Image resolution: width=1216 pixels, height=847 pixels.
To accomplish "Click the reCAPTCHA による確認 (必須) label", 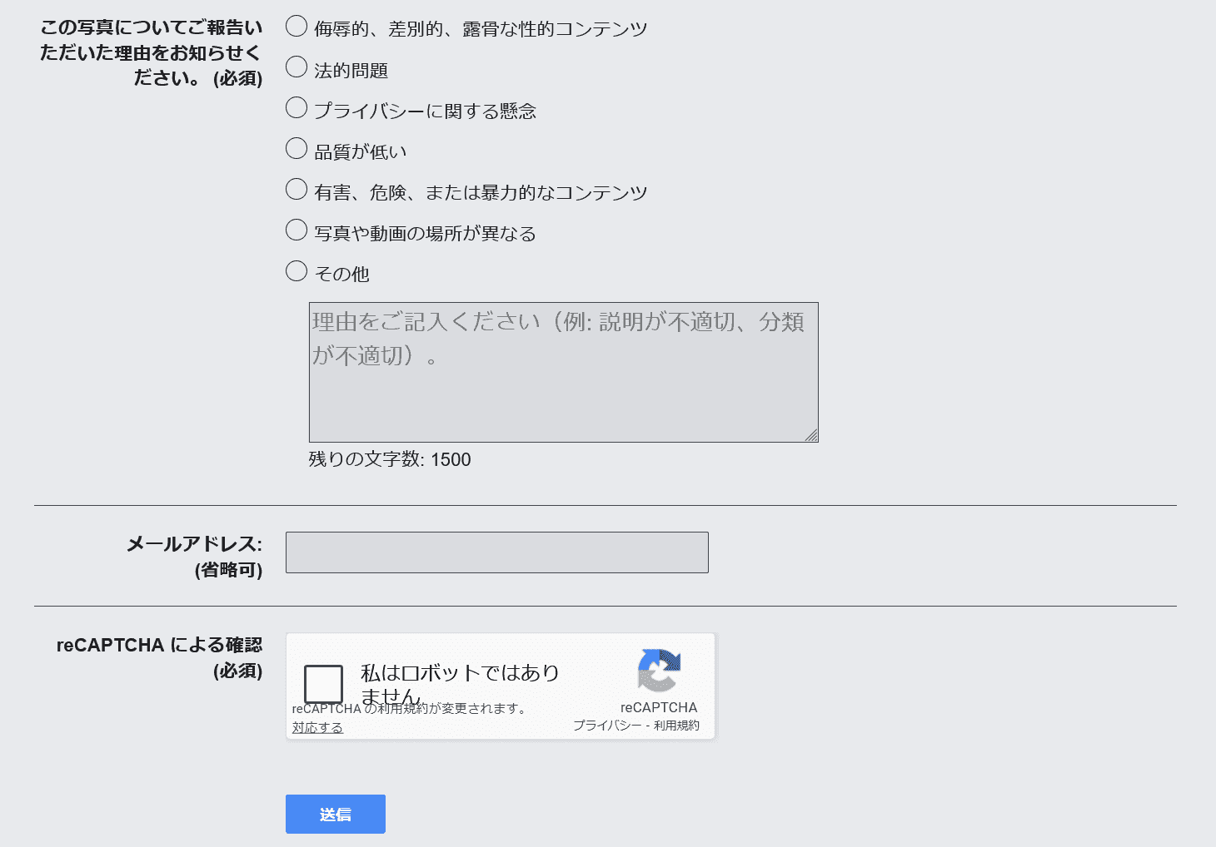I will [159, 656].
